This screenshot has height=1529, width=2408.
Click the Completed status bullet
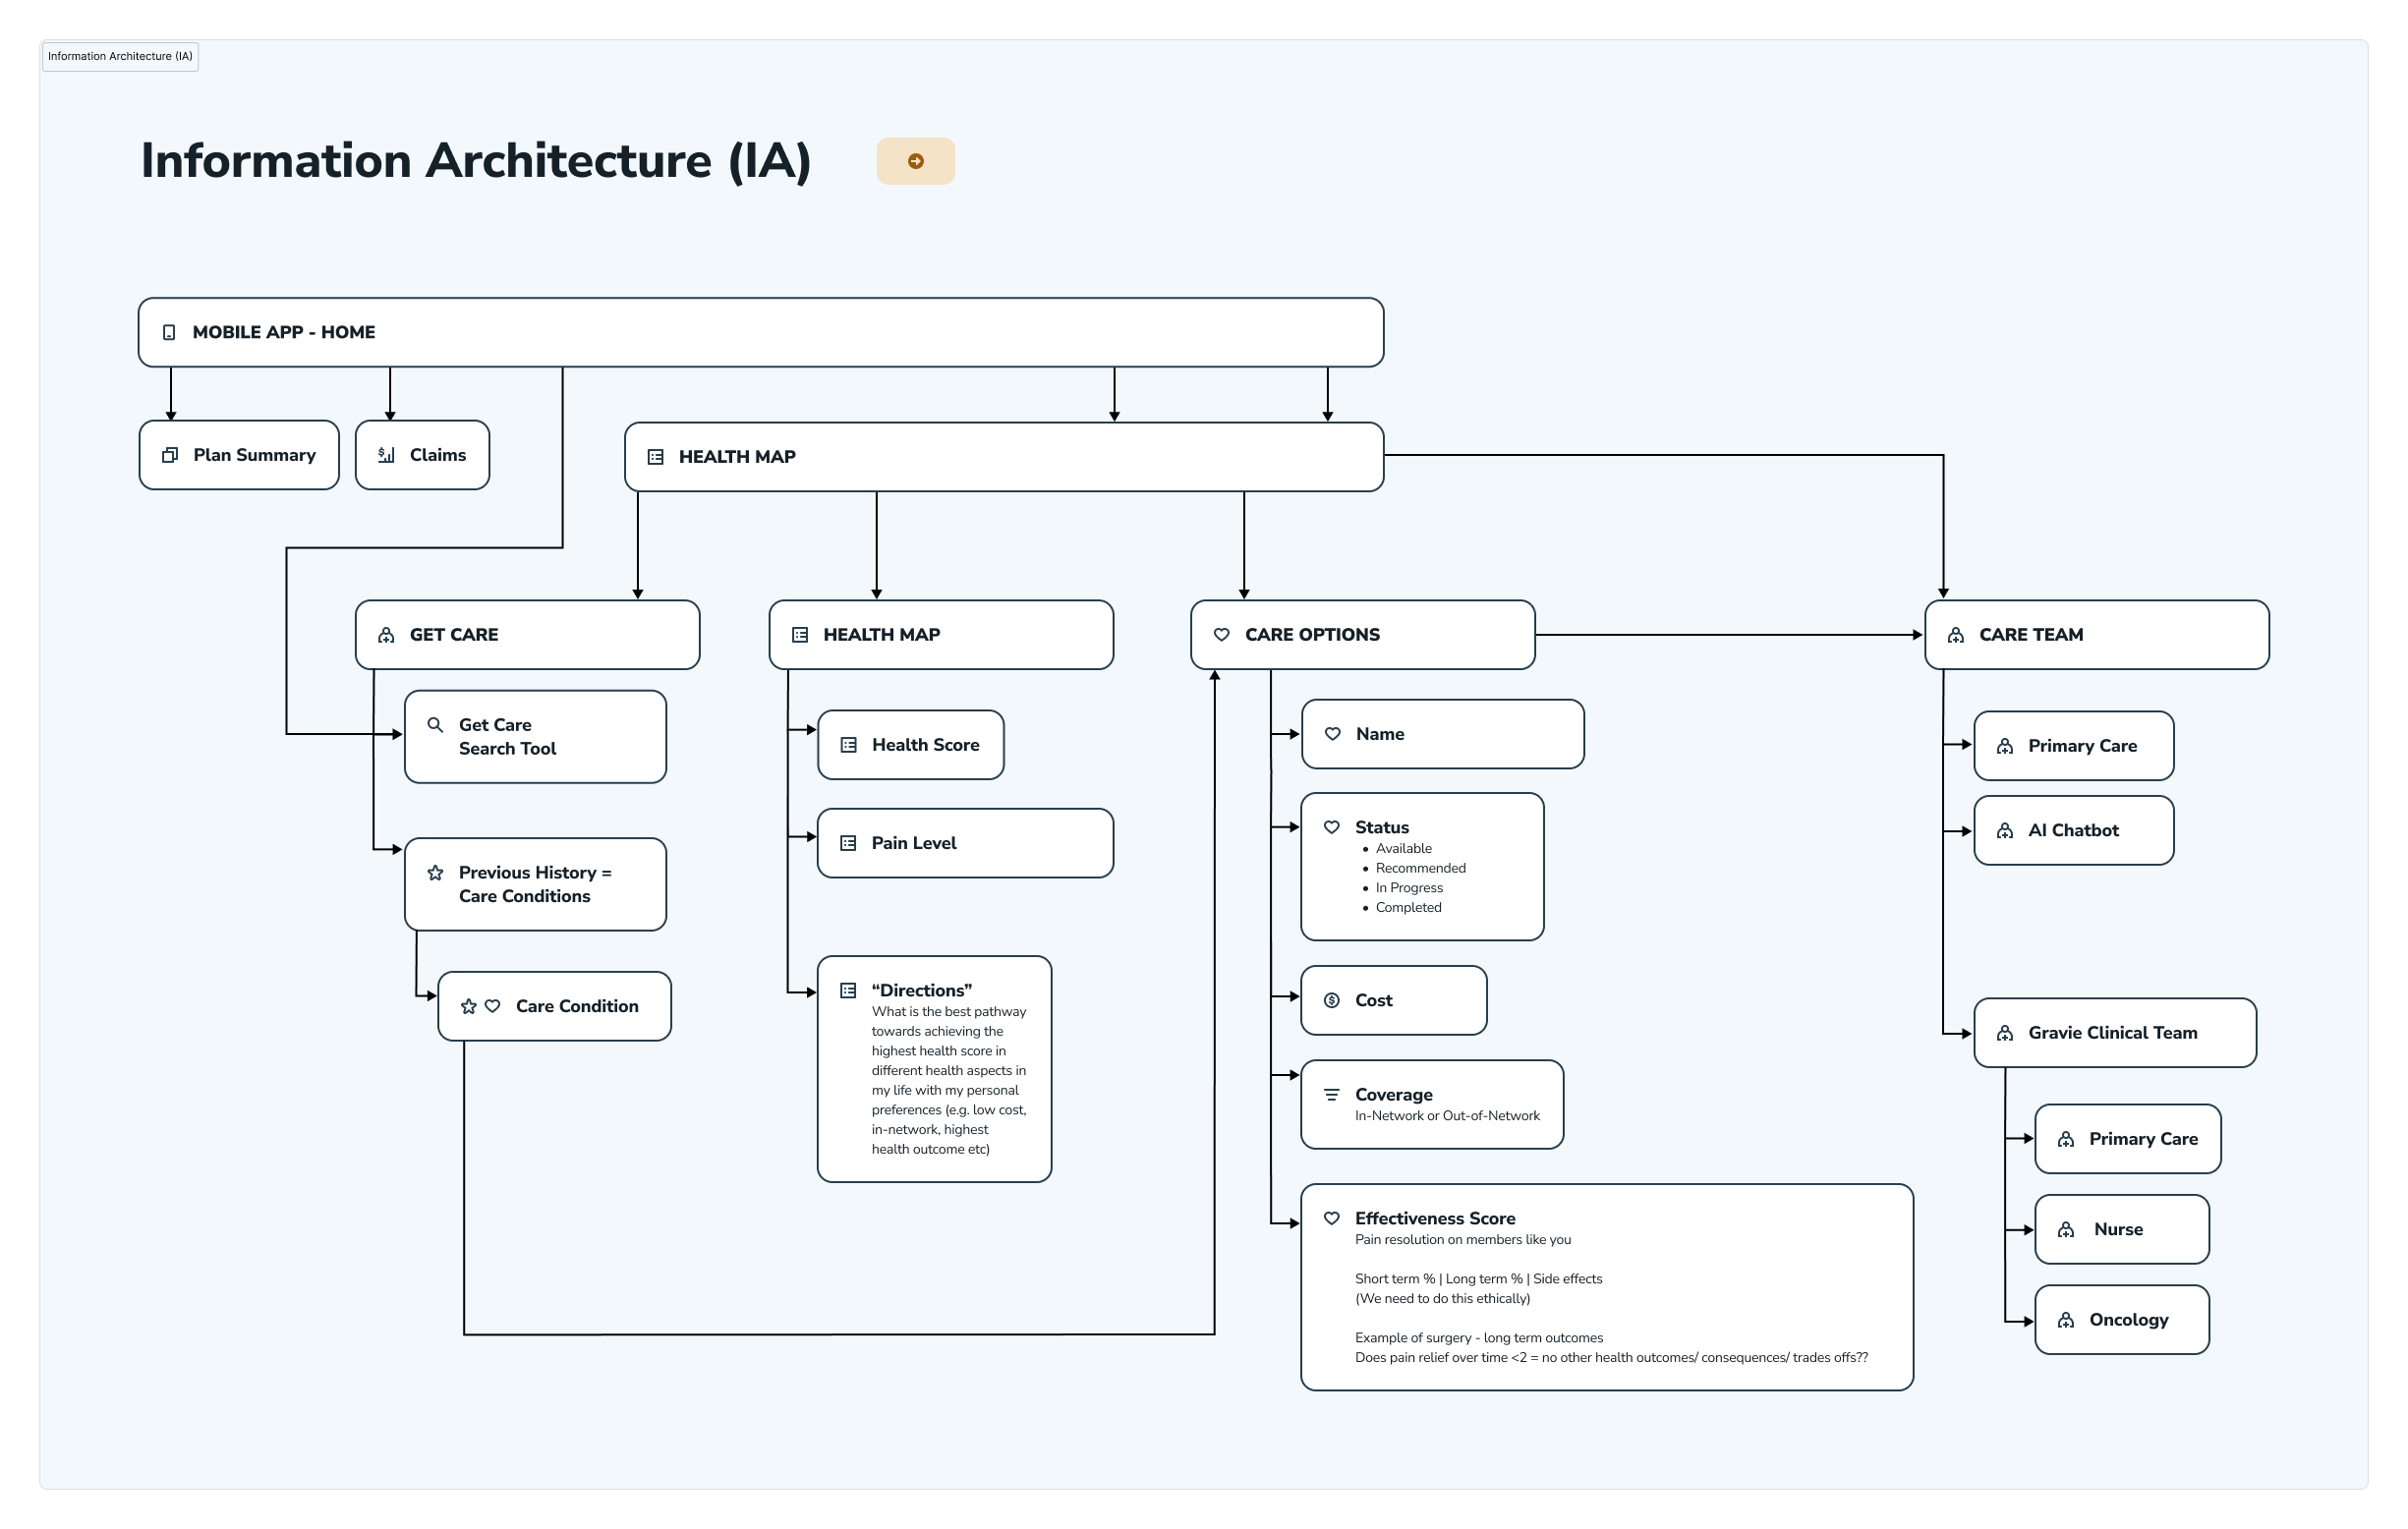coord(1408,907)
